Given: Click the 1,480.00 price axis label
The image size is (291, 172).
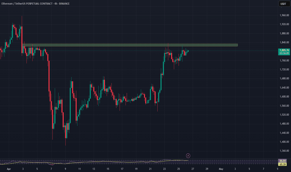Looking at the screenshot, I should 284,124.
